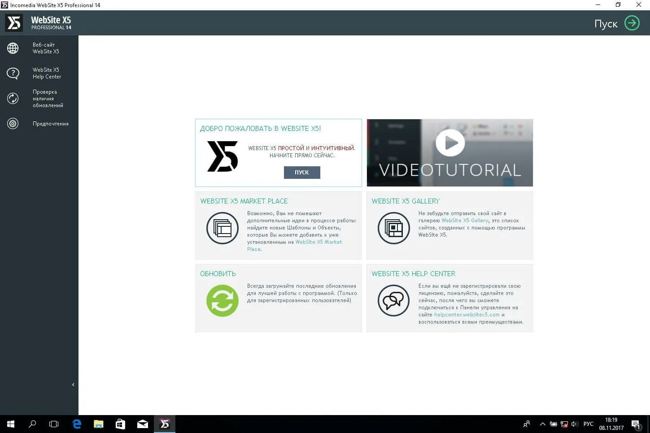
Task: Open taskbar search magnifier
Action: coord(32,424)
